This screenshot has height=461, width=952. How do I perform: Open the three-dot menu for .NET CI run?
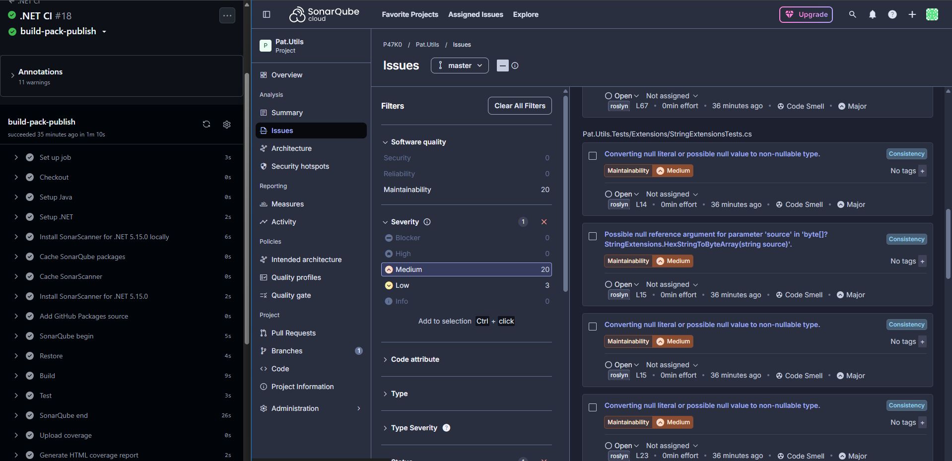click(227, 15)
